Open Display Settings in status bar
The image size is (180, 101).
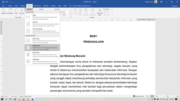coord(138,96)
